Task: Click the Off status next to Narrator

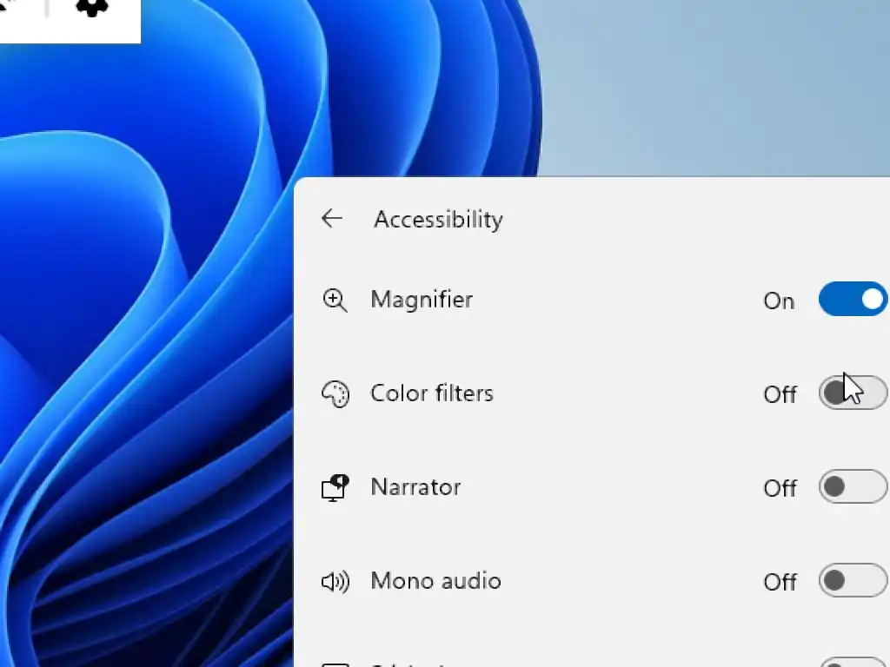Action: tap(780, 488)
